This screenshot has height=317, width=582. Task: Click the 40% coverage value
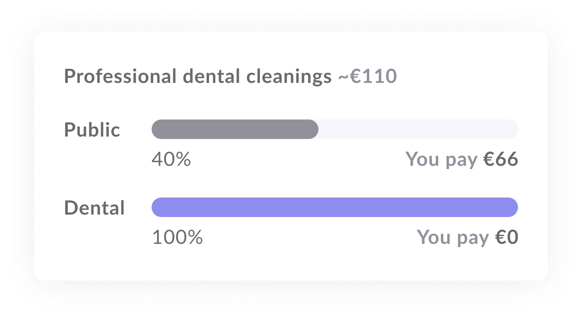tap(171, 159)
